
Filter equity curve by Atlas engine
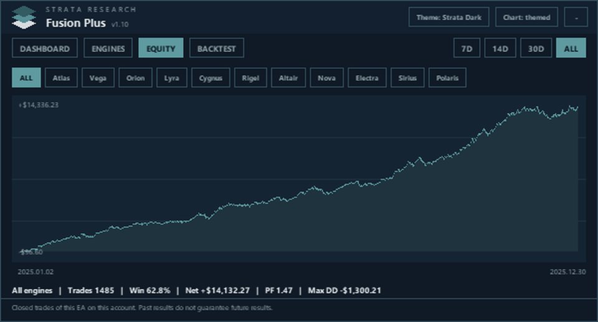[x=61, y=78]
